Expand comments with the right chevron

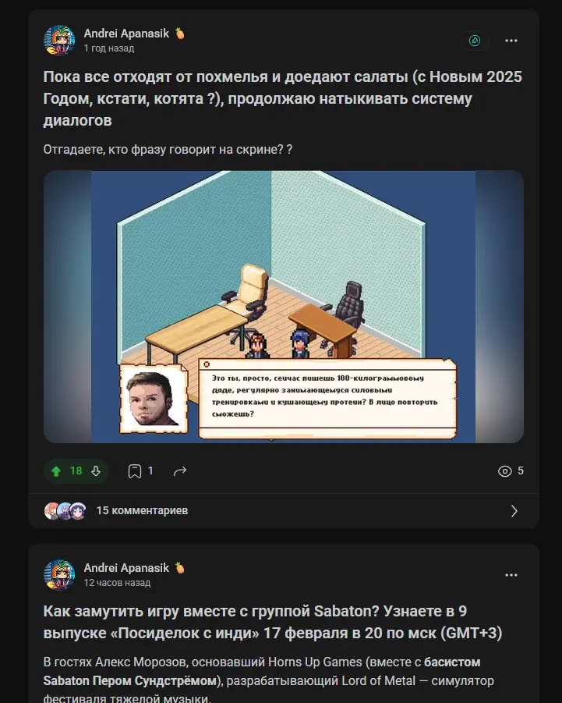[514, 511]
